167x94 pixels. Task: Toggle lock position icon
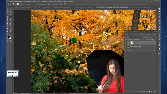click(x=135, y=40)
